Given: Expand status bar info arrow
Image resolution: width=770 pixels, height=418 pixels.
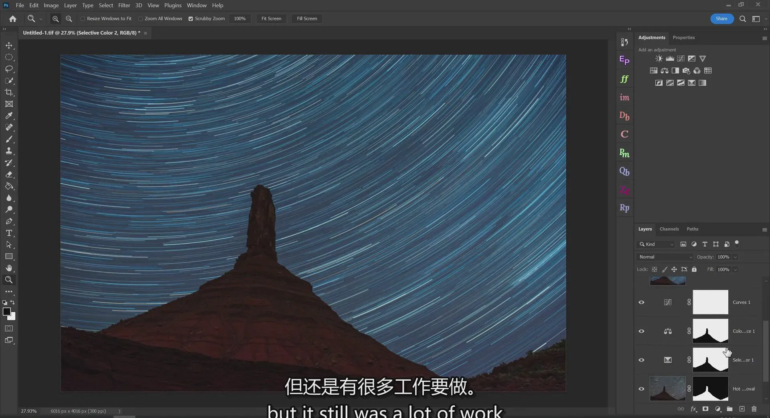Looking at the screenshot, I should (119, 411).
